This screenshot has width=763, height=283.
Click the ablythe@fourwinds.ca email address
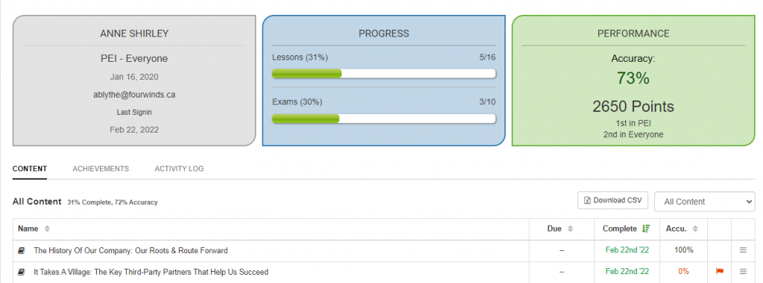(134, 95)
